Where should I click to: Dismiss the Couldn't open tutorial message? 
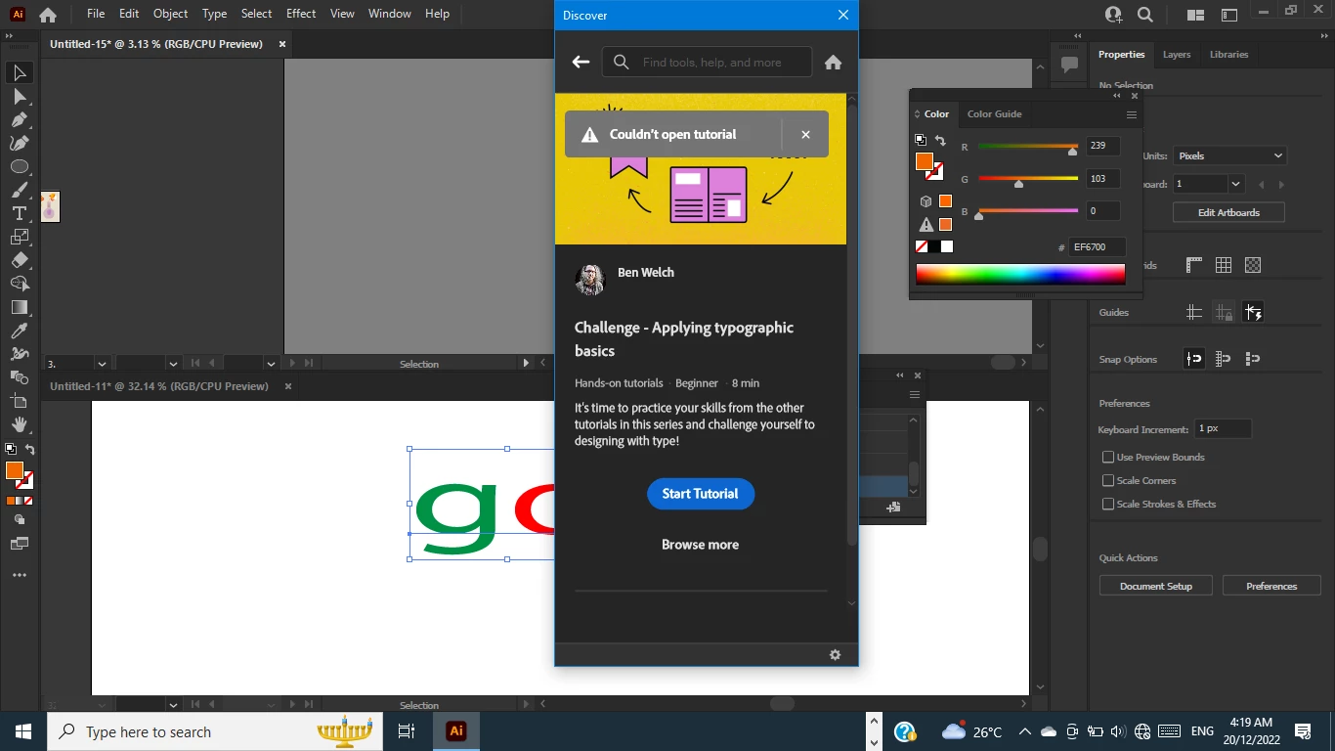click(805, 135)
